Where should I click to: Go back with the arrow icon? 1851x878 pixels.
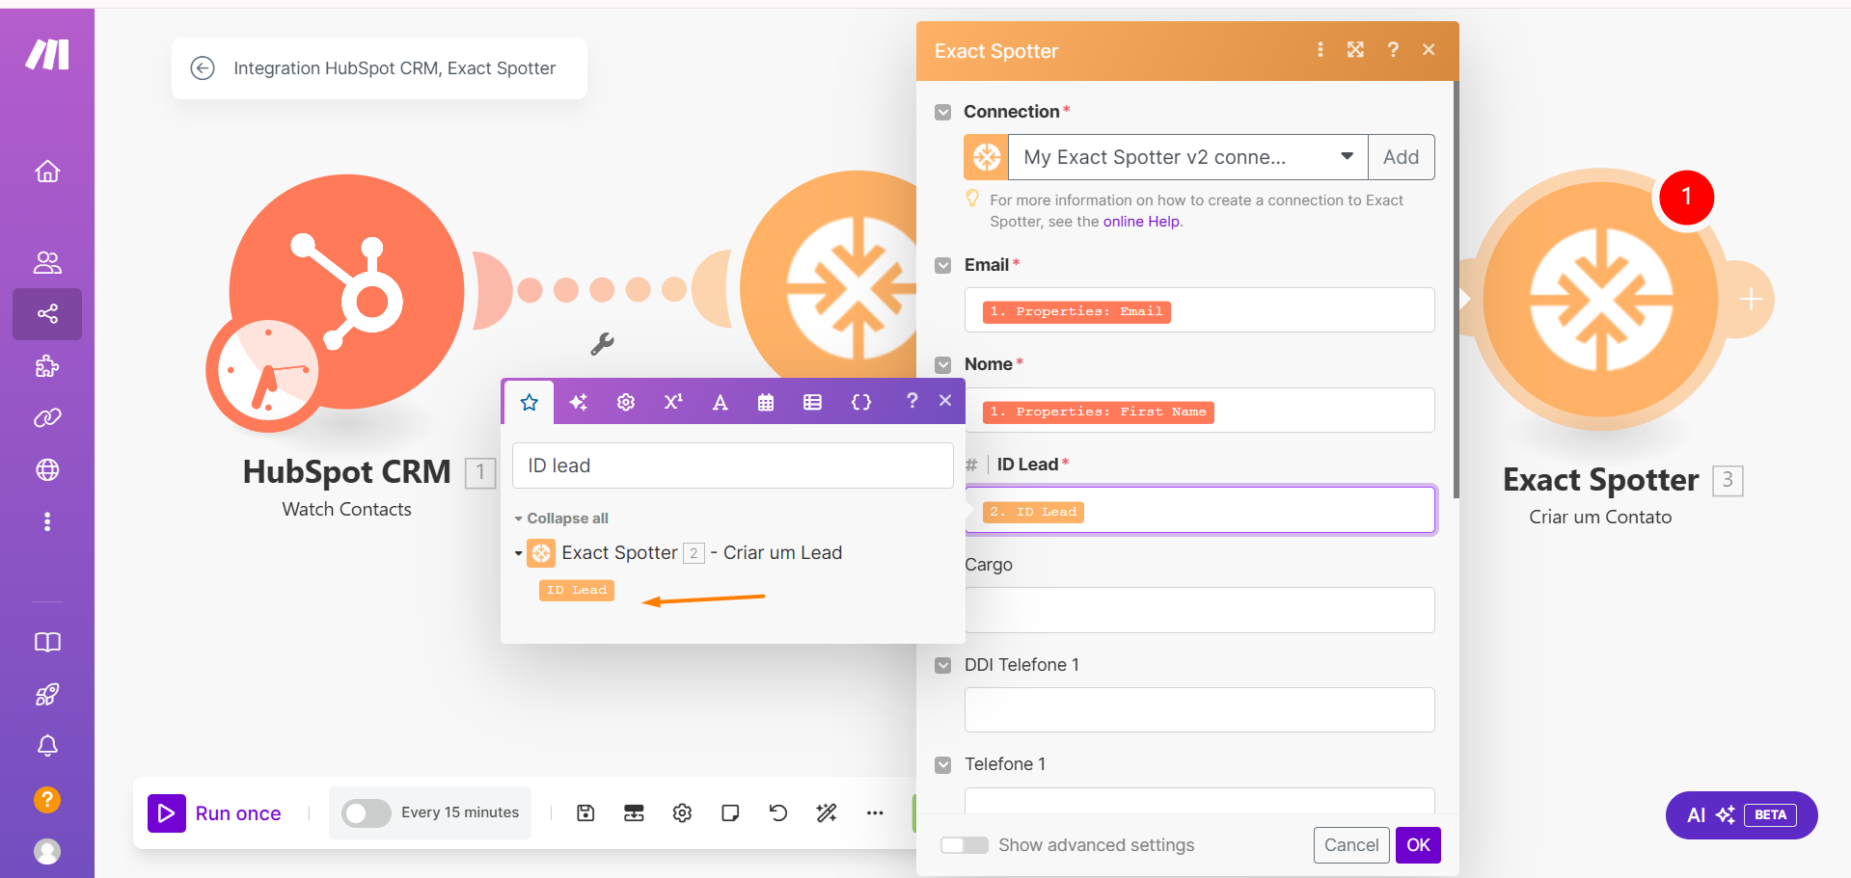[203, 68]
